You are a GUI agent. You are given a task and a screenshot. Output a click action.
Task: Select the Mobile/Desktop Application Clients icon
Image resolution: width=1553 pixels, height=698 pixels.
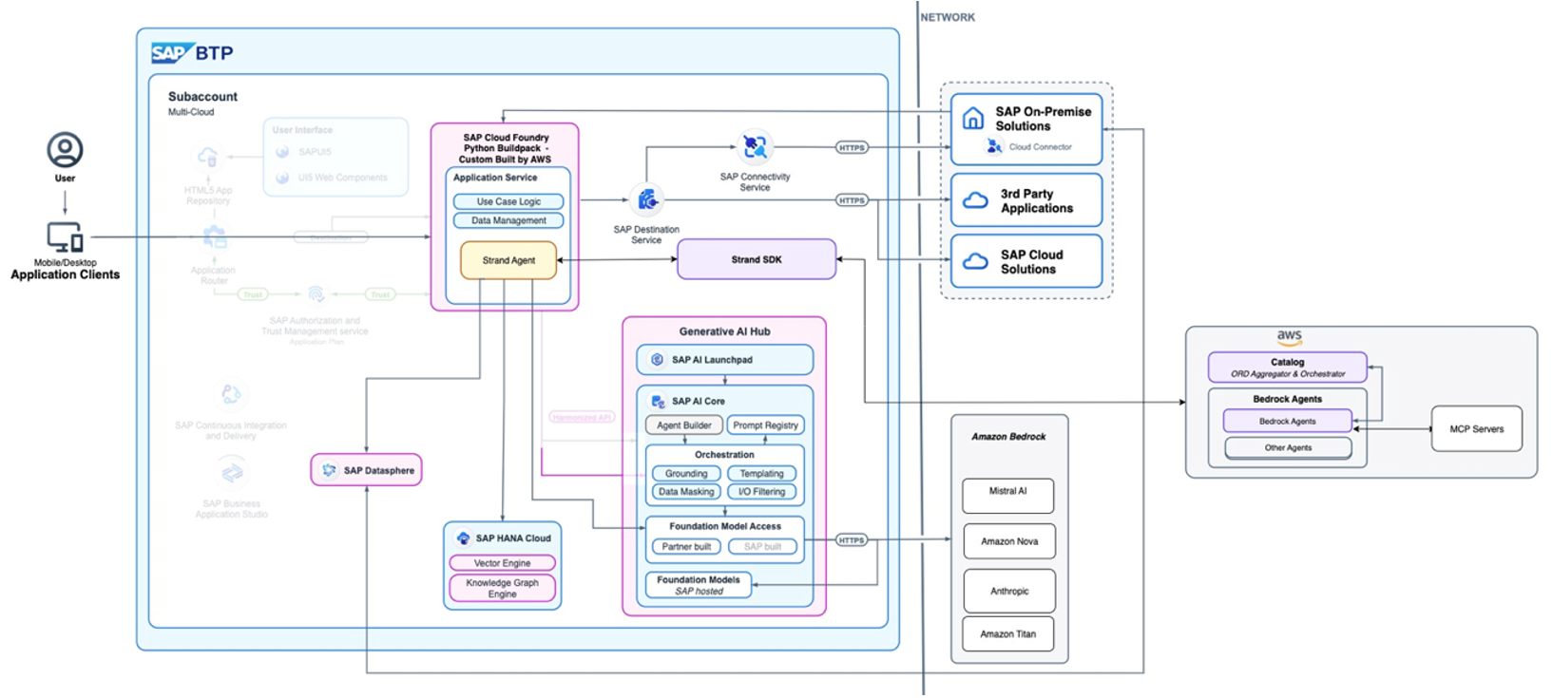65,236
